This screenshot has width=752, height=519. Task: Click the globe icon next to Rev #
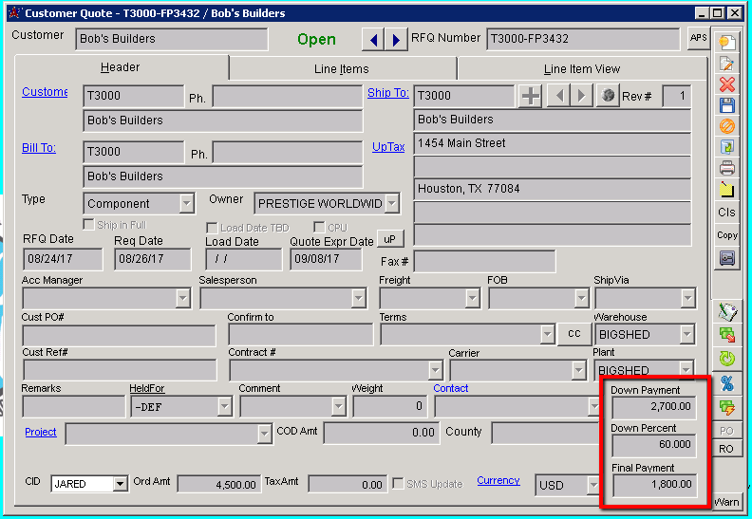608,96
